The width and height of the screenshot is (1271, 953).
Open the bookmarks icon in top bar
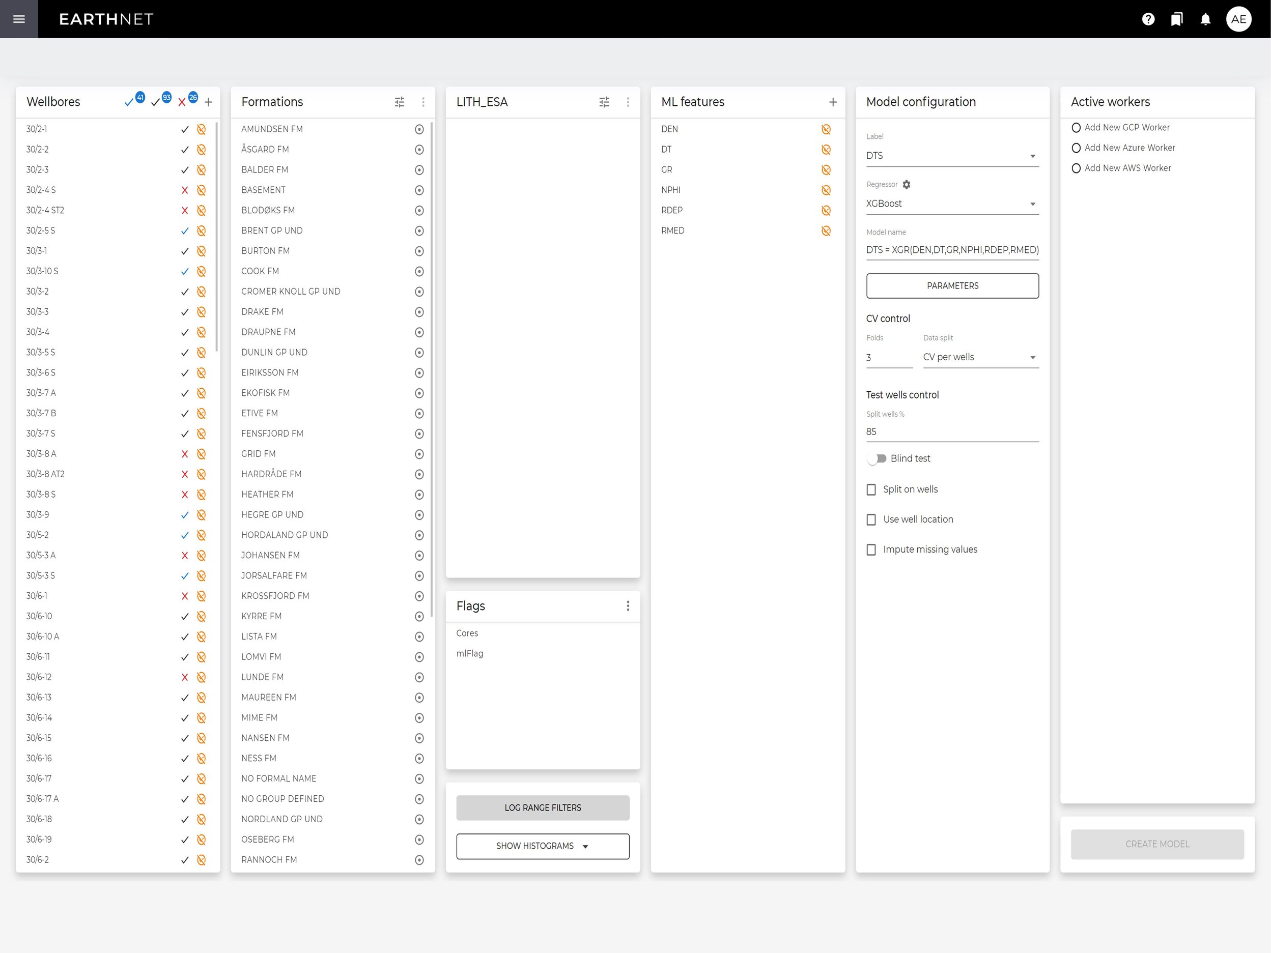[x=1177, y=19]
